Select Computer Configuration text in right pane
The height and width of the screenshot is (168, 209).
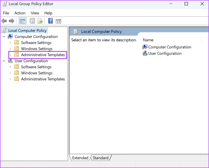pos(170,47)
